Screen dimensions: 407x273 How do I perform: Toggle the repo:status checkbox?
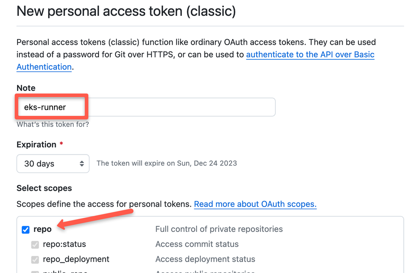pos(35,244)
